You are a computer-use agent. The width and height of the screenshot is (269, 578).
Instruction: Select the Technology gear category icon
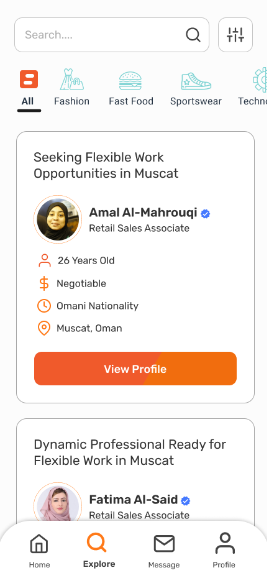point(260,80)
